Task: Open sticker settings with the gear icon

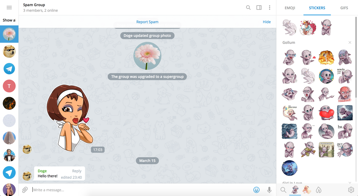Action: pyautogui.click(x=351, y=189)
